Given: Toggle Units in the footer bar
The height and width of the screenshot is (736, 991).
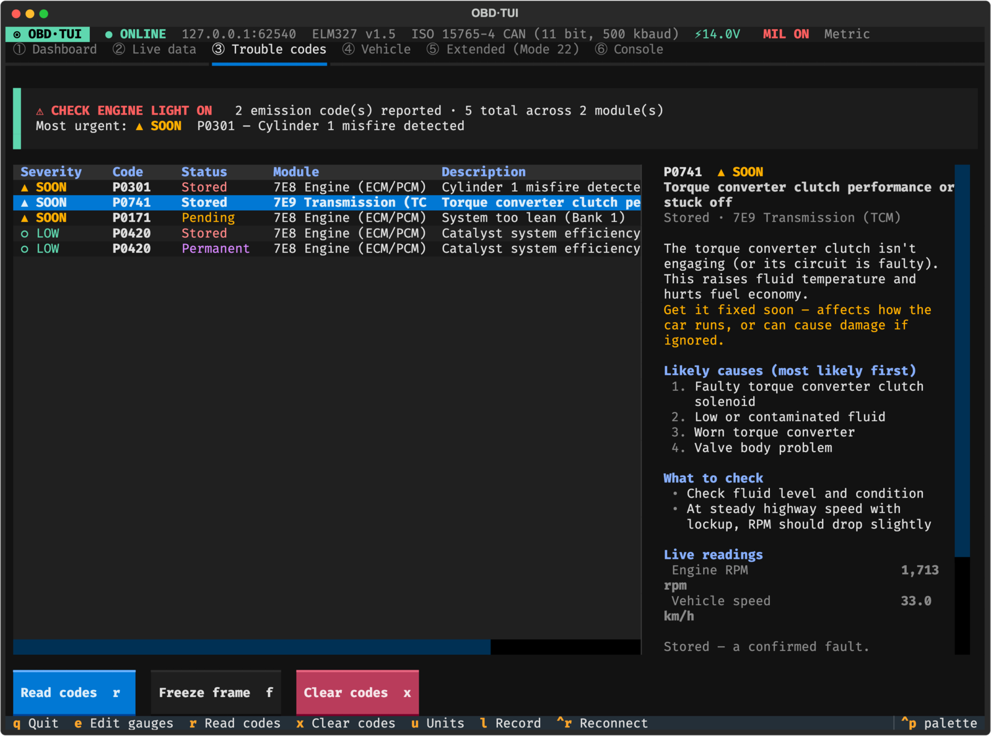Looking at the screenshot, I should (437, 723).
